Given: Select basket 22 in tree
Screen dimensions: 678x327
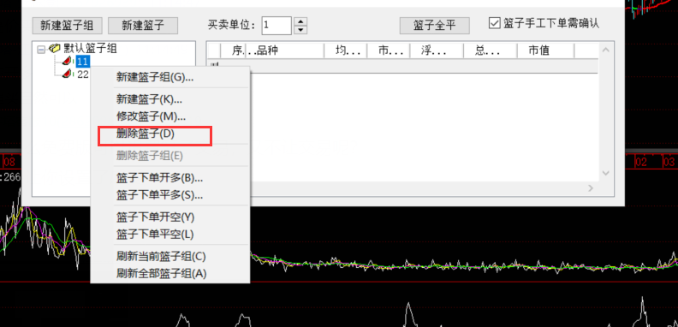Looking at the screenshot, I should [82, 74].
